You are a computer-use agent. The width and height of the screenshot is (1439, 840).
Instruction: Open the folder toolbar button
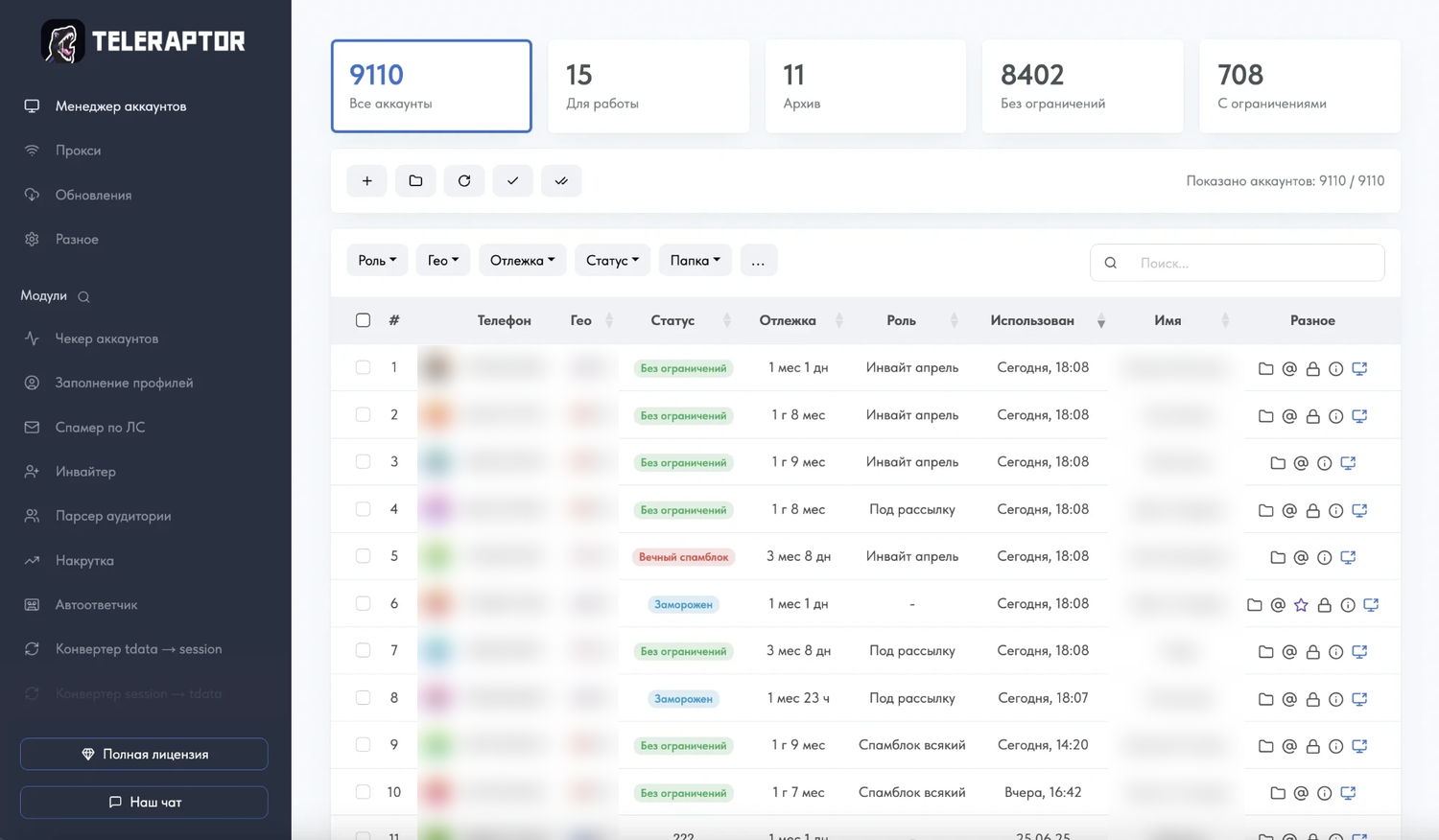[x=415, y=180]
